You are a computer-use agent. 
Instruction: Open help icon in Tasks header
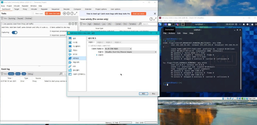pos(72,13)
